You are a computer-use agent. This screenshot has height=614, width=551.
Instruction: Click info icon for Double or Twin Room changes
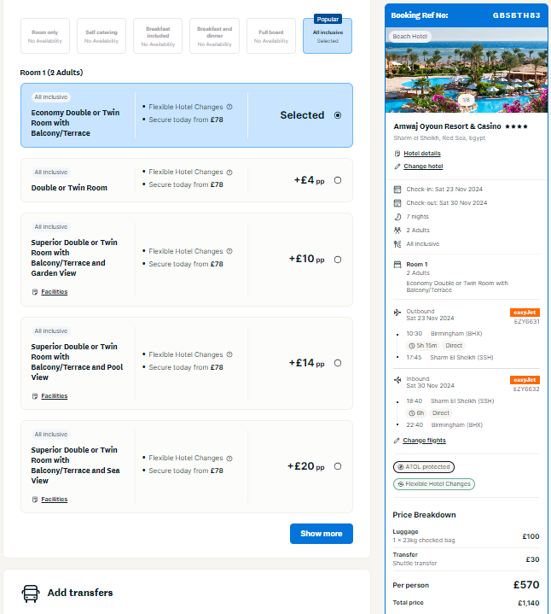(229, 173)
